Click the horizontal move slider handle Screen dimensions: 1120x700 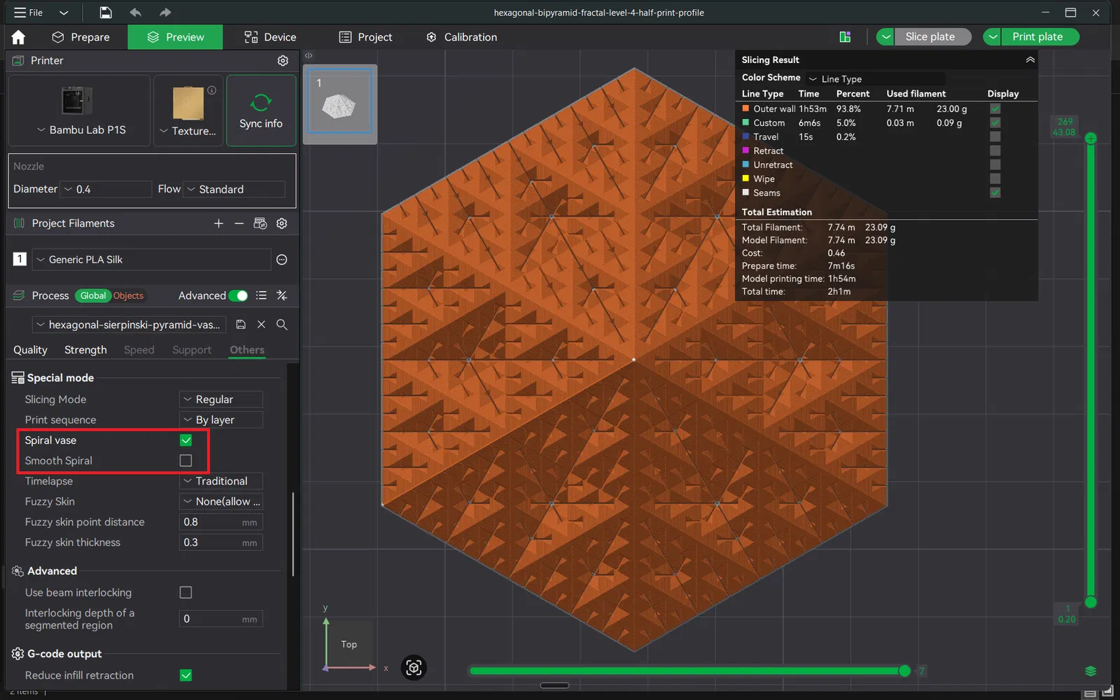point(904,671)
